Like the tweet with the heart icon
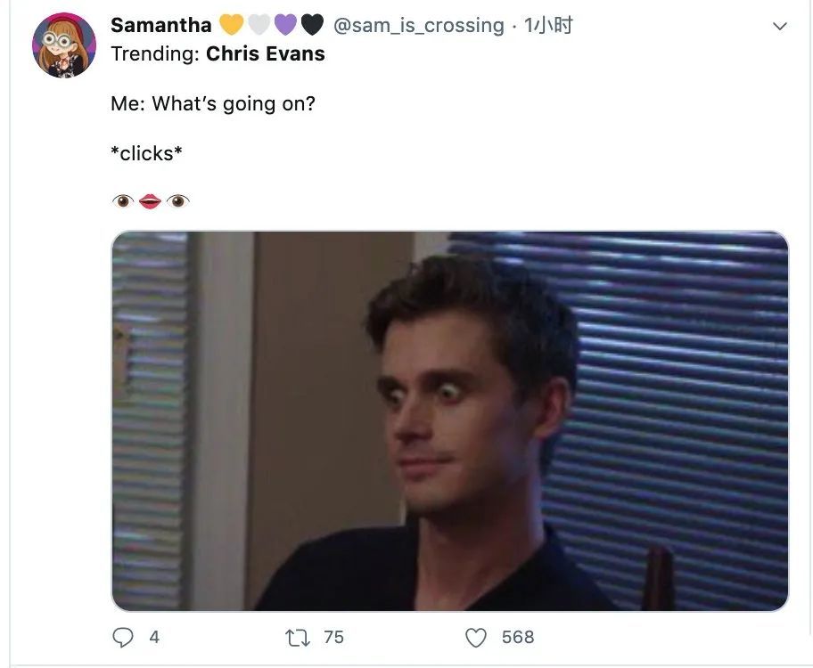Screen dimensions: 813x668 tap(477, 637)
